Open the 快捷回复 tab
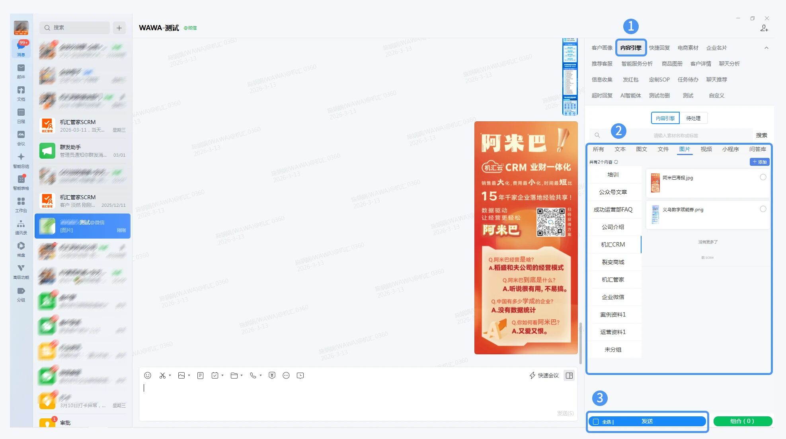This screenshot has height=439, width=786. (659, 48)
